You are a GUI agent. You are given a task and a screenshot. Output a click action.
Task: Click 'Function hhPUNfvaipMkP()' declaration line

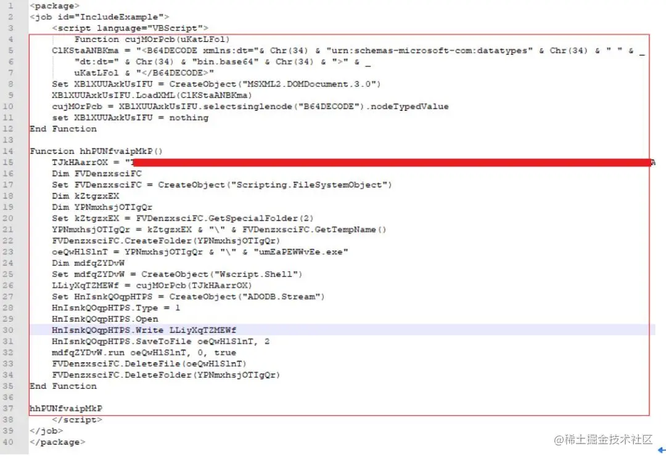[x=96, y=152]
